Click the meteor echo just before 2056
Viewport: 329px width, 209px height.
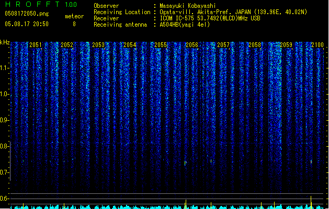click(185, 163)
